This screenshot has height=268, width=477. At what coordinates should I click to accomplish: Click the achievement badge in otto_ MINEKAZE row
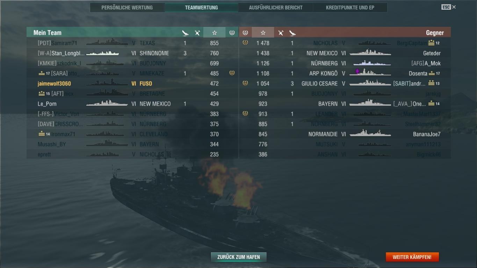click(x=232, y=73)
